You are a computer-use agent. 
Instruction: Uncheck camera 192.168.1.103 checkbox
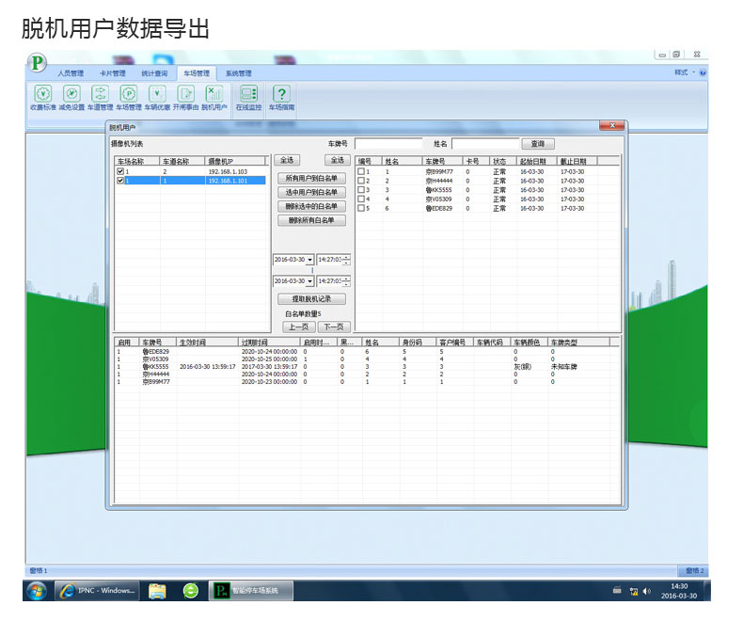[x=119, y=172]
